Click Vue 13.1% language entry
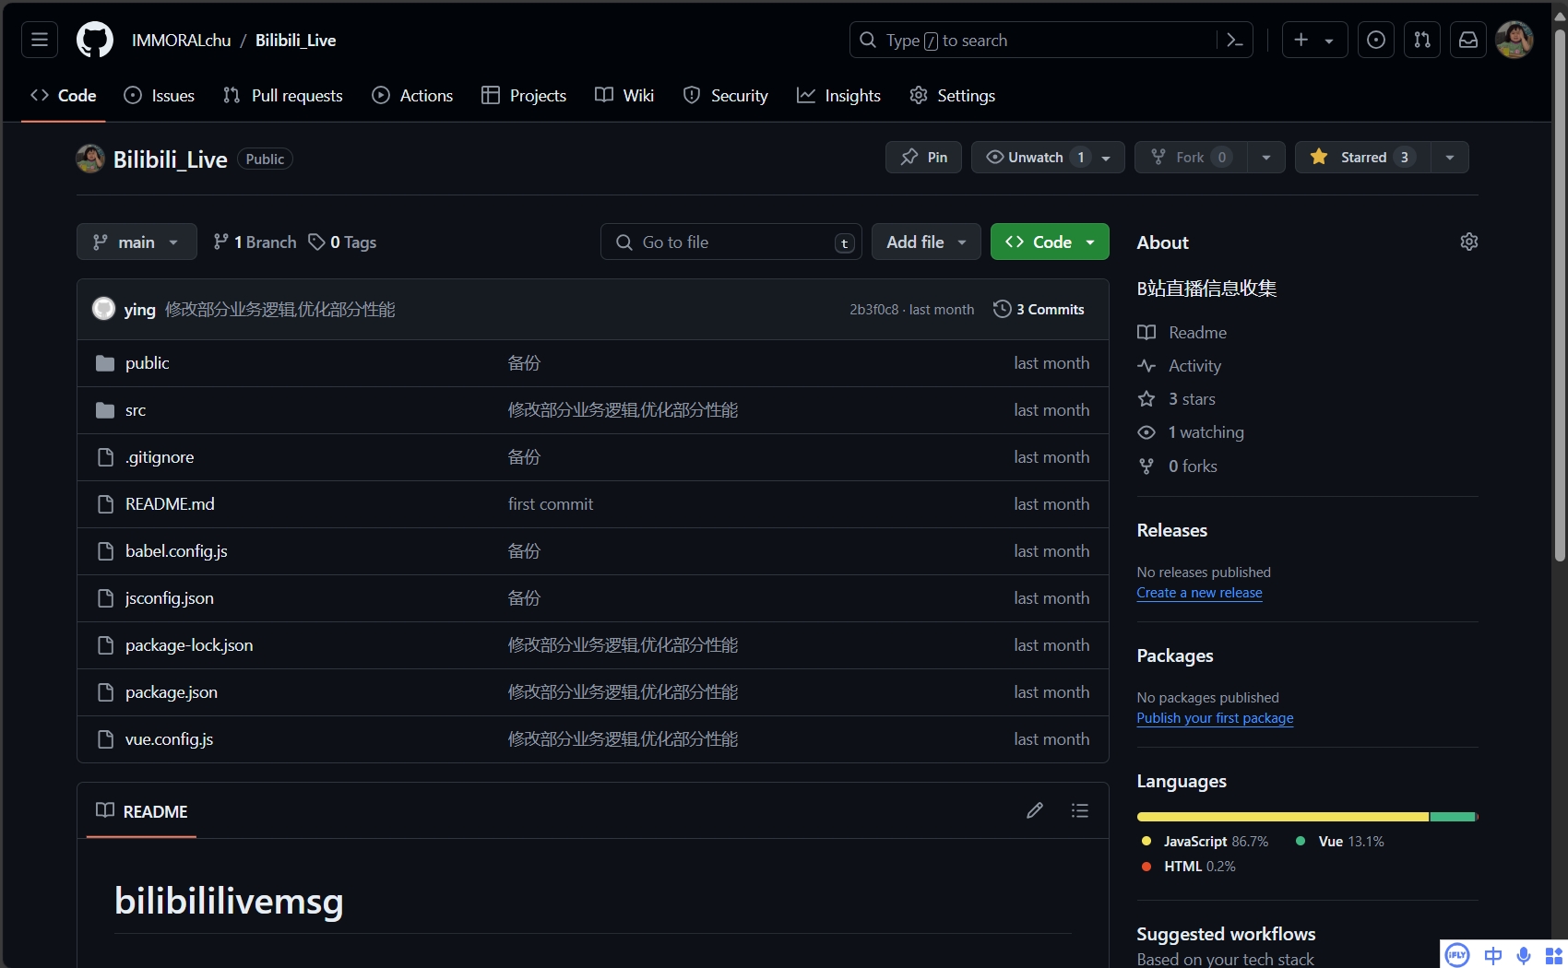Image resolution: width=1568 pixels, height=968 pixels. 1339,841
